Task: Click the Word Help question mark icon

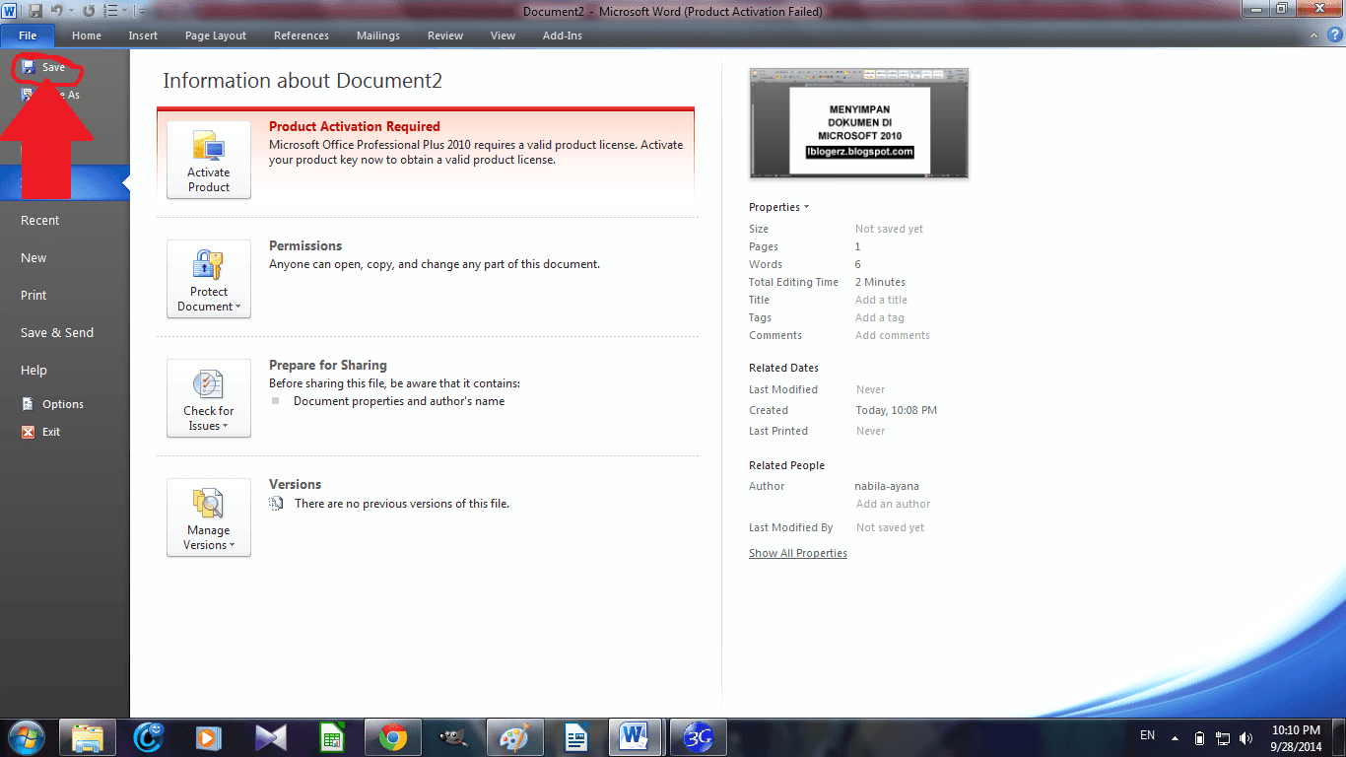Action: [x=1333, y=35]
